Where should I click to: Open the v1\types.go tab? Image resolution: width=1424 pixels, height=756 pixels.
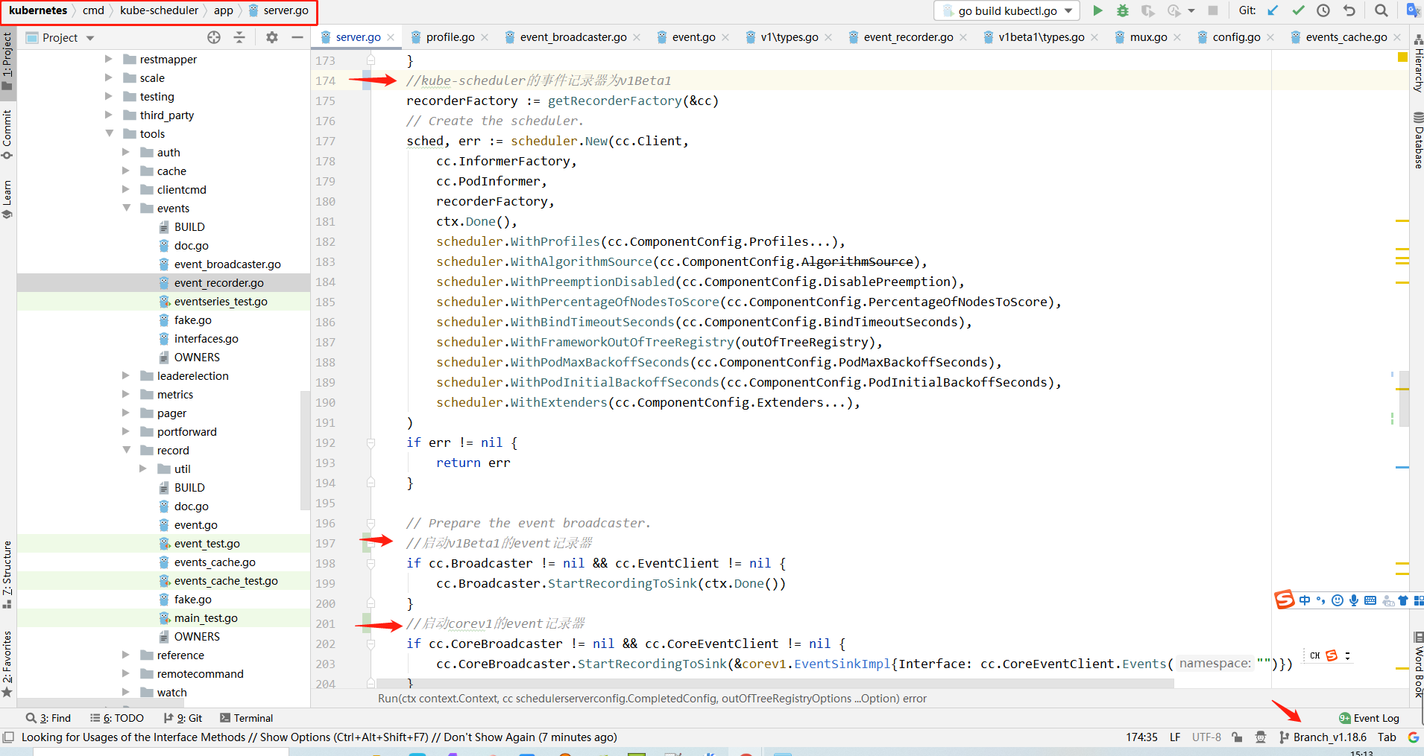tap(789, 37)
